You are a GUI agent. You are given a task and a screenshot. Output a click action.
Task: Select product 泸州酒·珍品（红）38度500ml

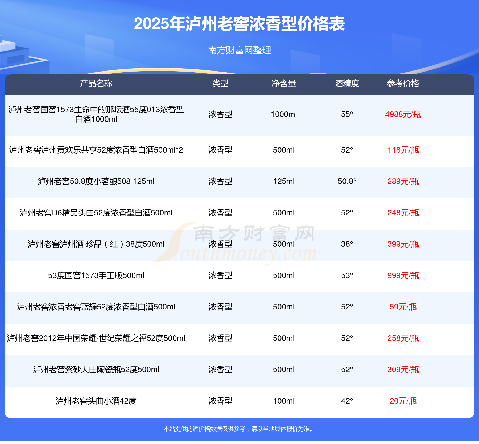tap(96, 244)
